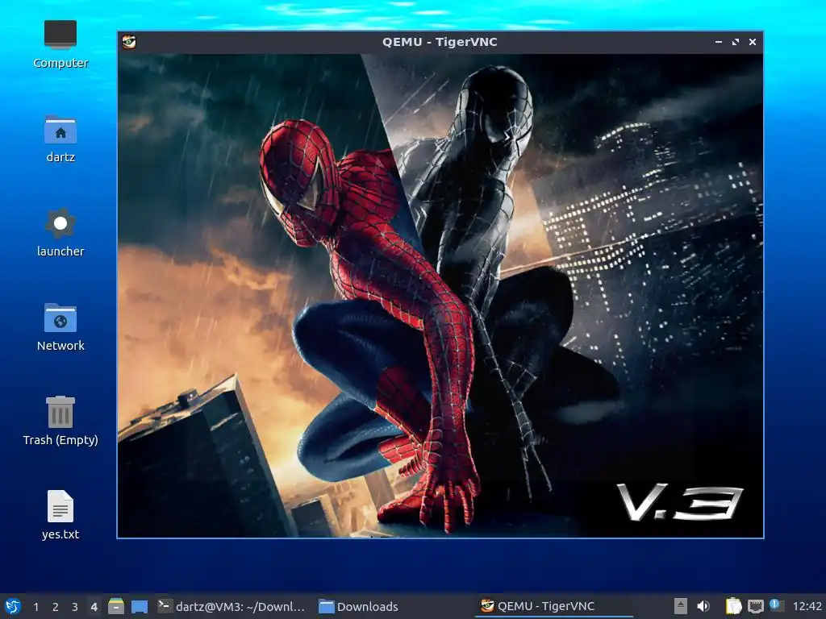This screenshot has width=826, height=619.
Task: Open the clipboard manager tray icon
Action: [x=733, y=606]
